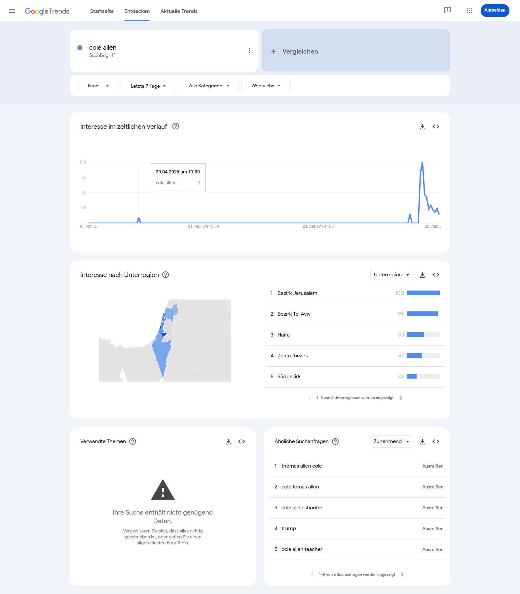Click the 21. Apr. um 18:00 axis label
The height and width of the screenshot is (594, 520).
tap(204, 226)
